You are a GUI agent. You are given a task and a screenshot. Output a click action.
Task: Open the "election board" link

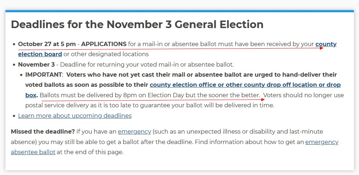40,54
